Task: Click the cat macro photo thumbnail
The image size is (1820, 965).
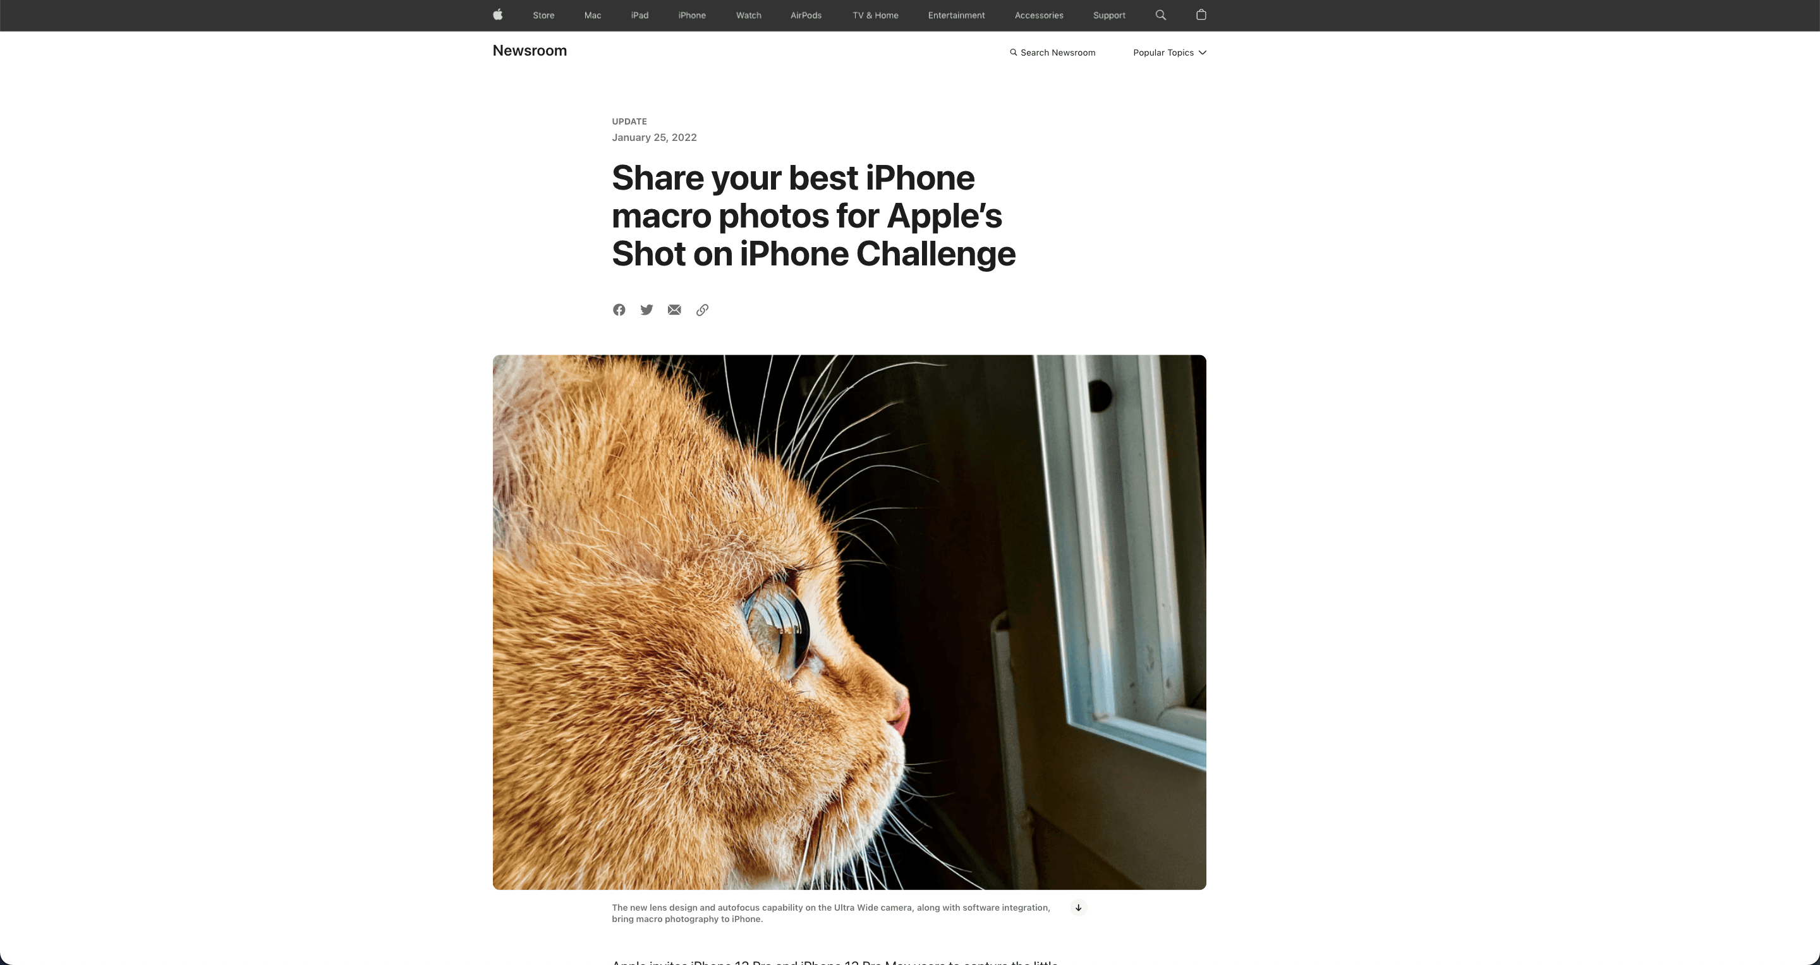Action: click(x=849, y=622)
